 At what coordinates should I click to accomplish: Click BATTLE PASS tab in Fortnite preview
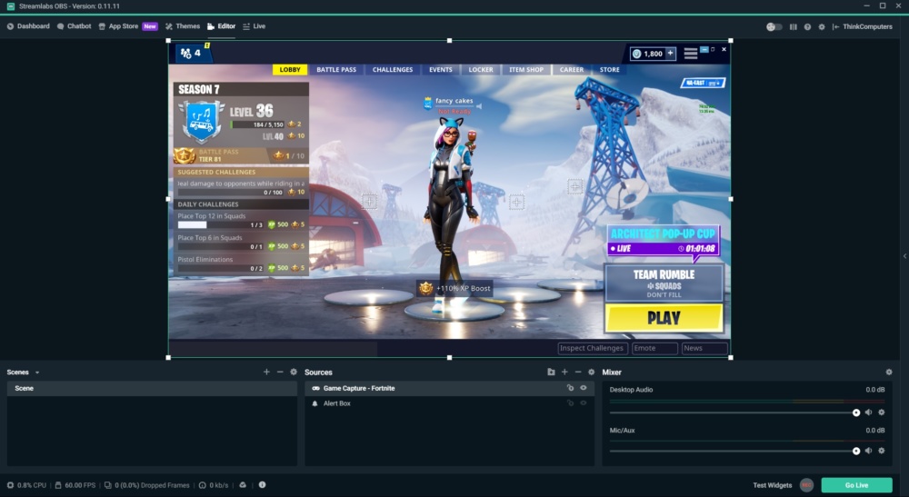[336, 70]
